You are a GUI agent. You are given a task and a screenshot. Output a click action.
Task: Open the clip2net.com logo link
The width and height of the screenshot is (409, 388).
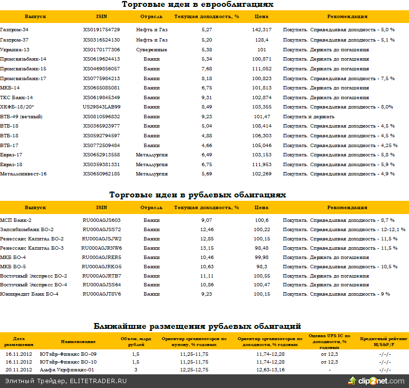pyautogui.click(x=382, y=381)
